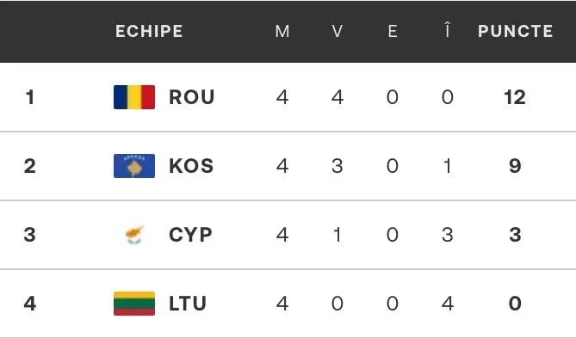Viewport: 576px width, 338px height.
Task: Click the PUNCTE column header
Action: (x=515, y=31)
